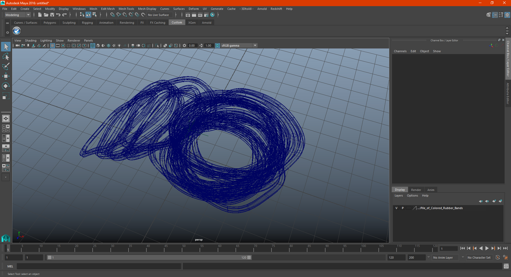Start IPR render of current frame
The image size is (511, 277).
[x=200, y=15]
